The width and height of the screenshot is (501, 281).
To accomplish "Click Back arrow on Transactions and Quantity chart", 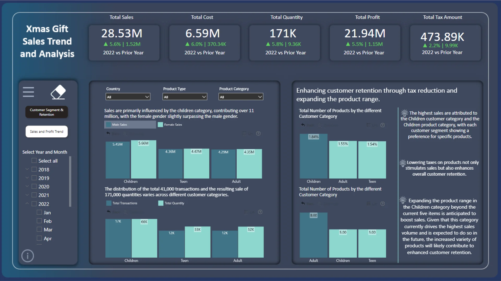I will point(109,212).
